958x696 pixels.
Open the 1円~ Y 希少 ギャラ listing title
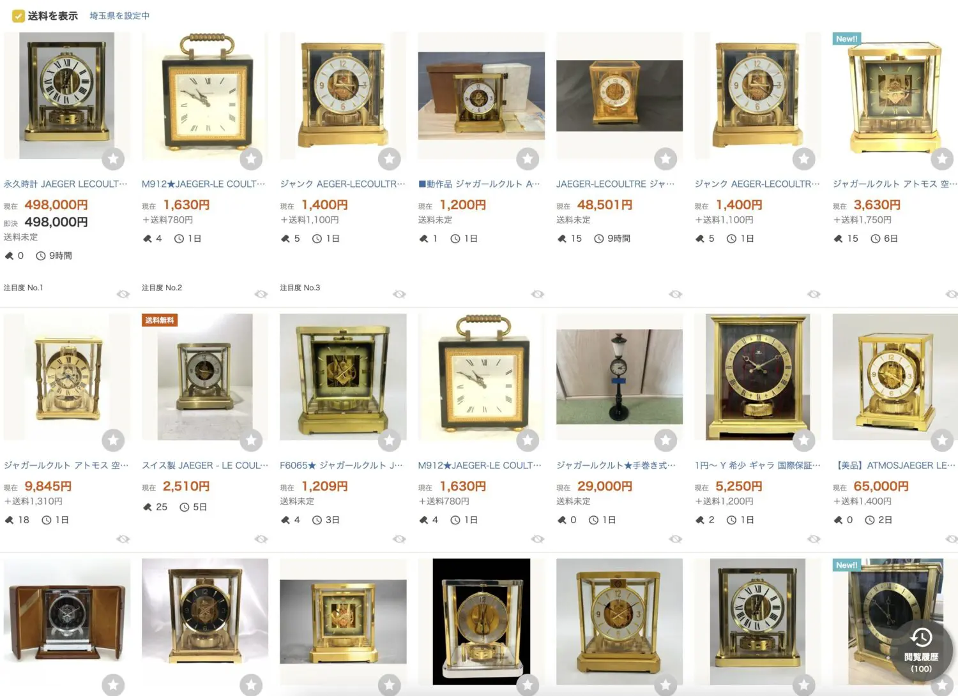pyautogui.click(x=757, y=465)
